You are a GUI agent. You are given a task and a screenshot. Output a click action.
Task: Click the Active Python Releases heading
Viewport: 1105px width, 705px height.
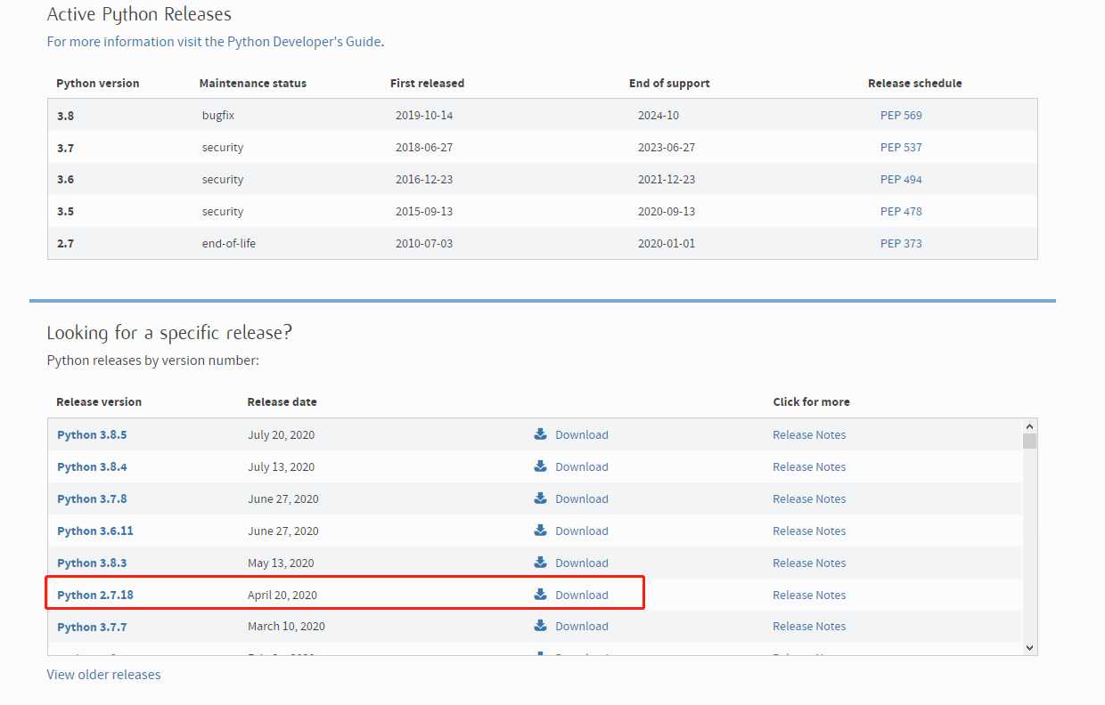tap(139, 15)
